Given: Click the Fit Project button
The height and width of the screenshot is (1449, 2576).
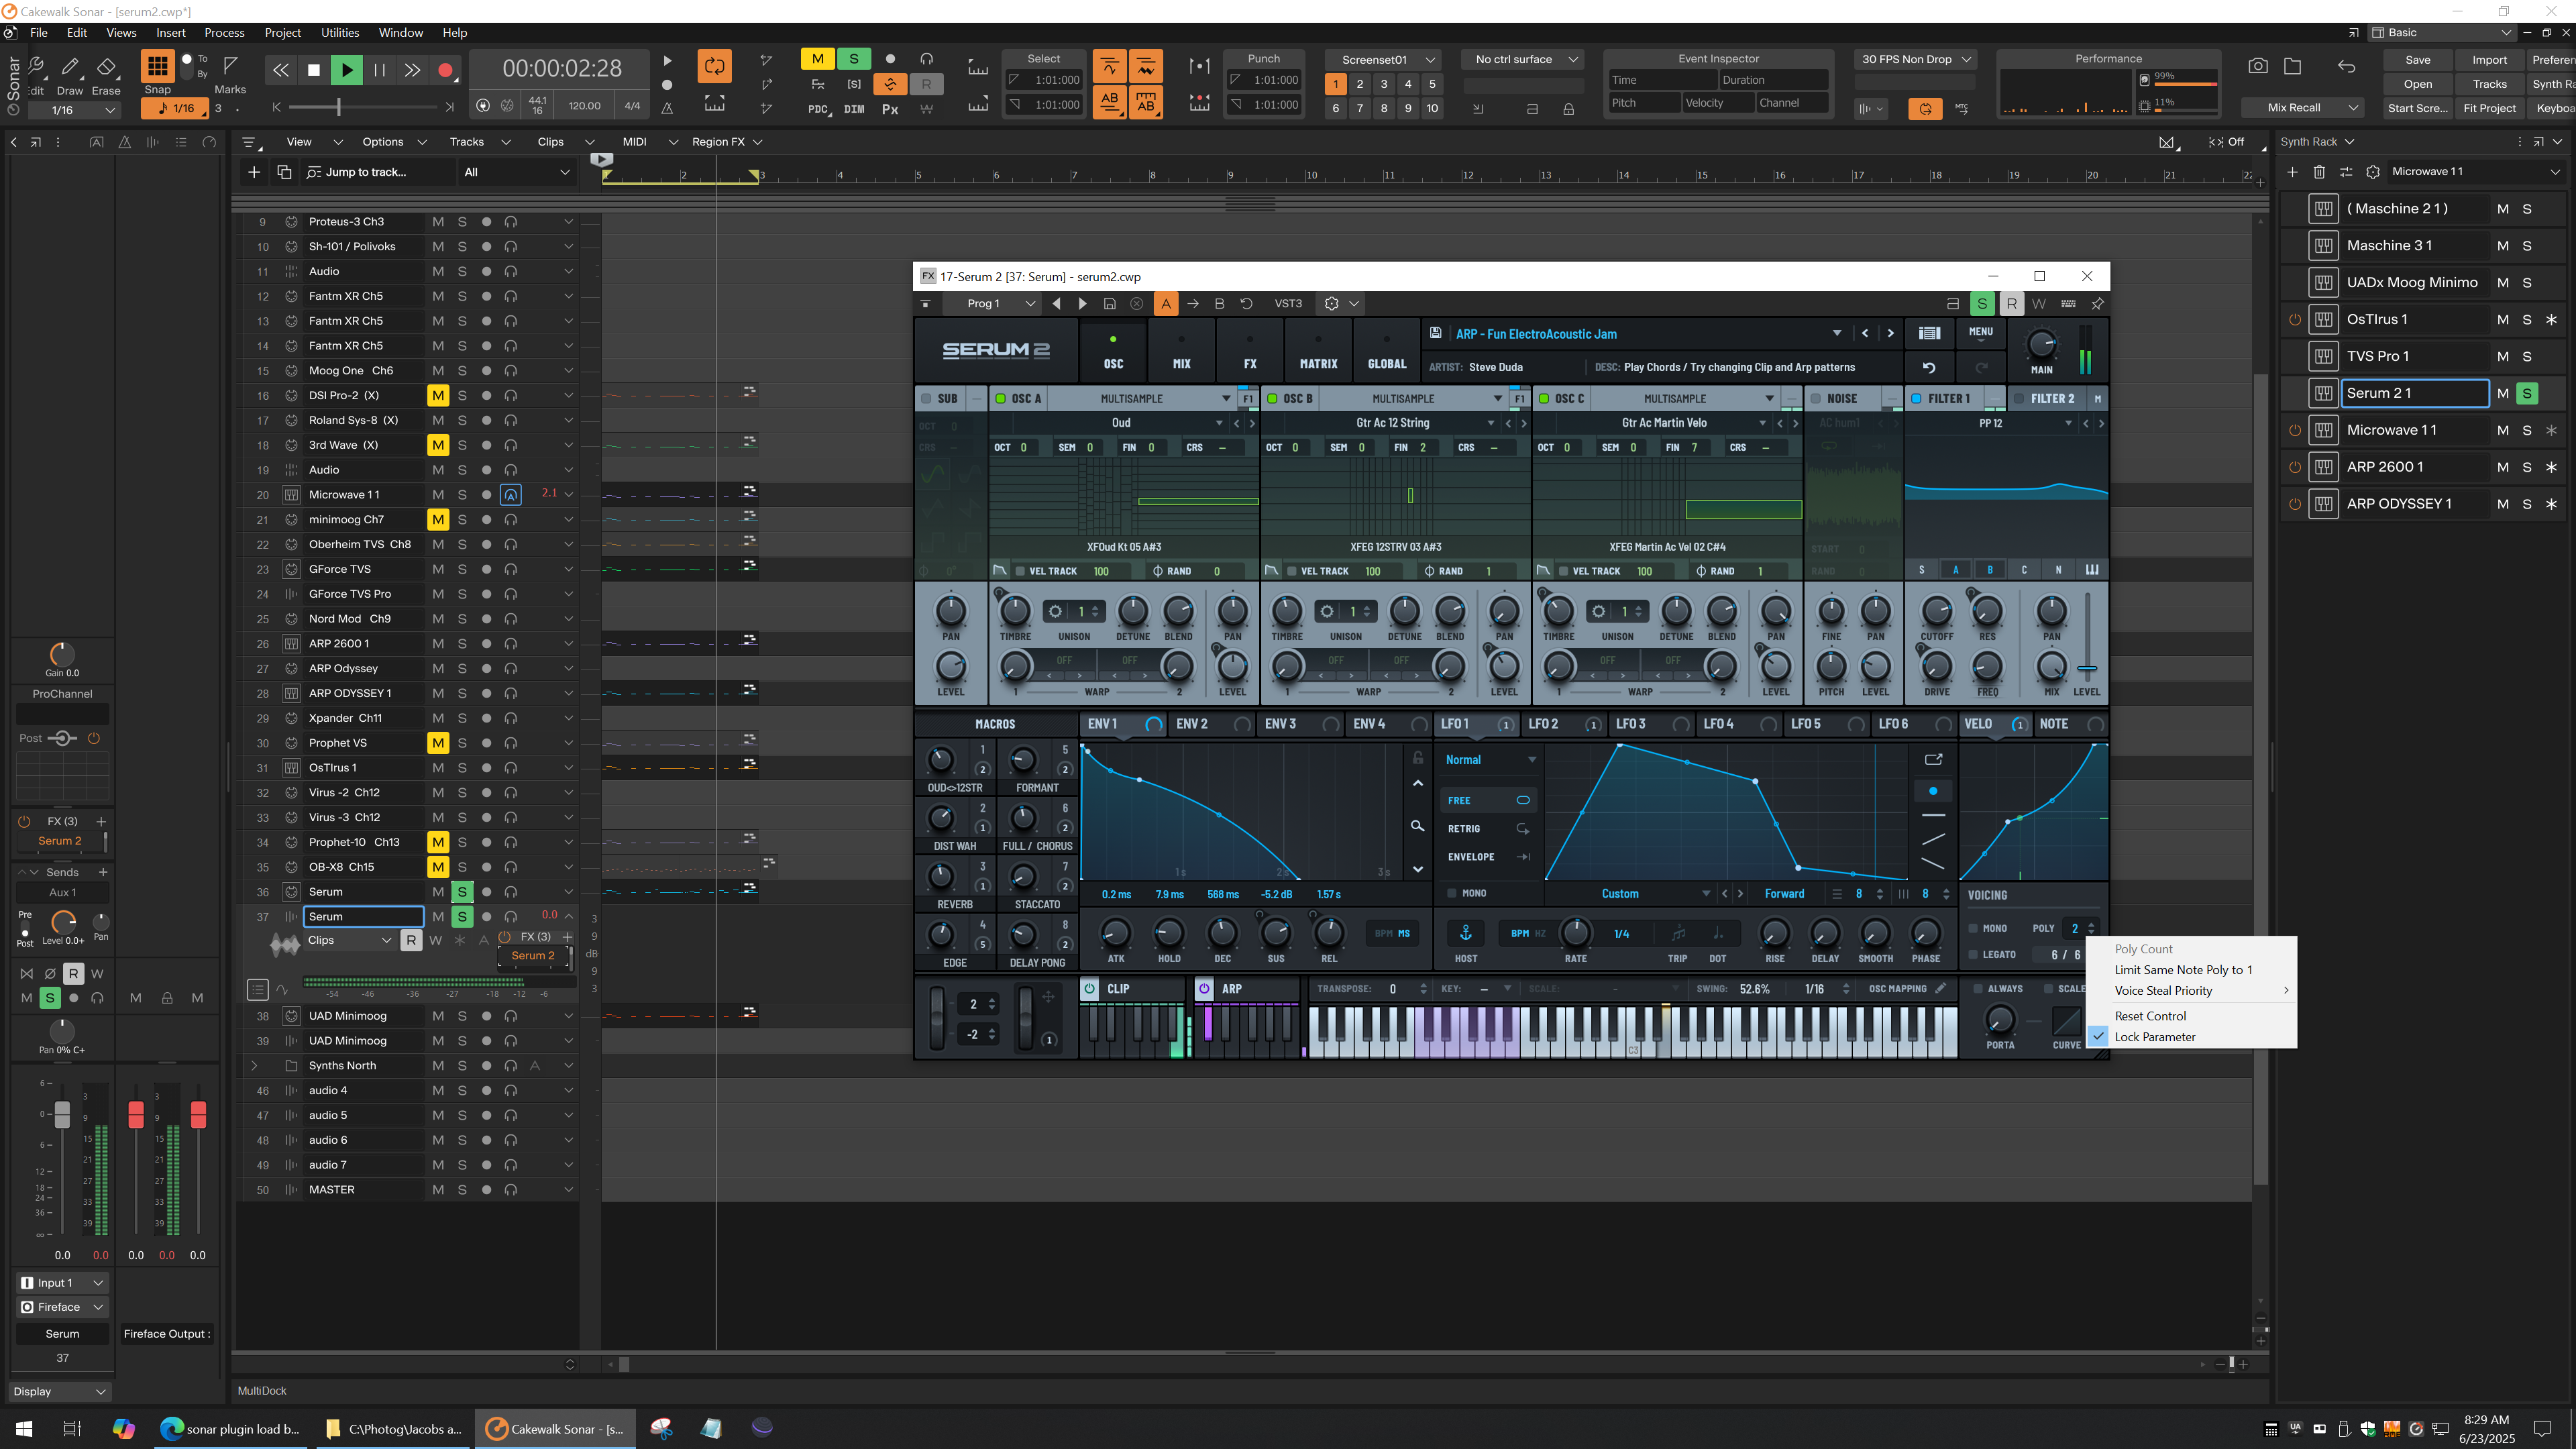Looking at the screenshot, I should pos(2489,108).
